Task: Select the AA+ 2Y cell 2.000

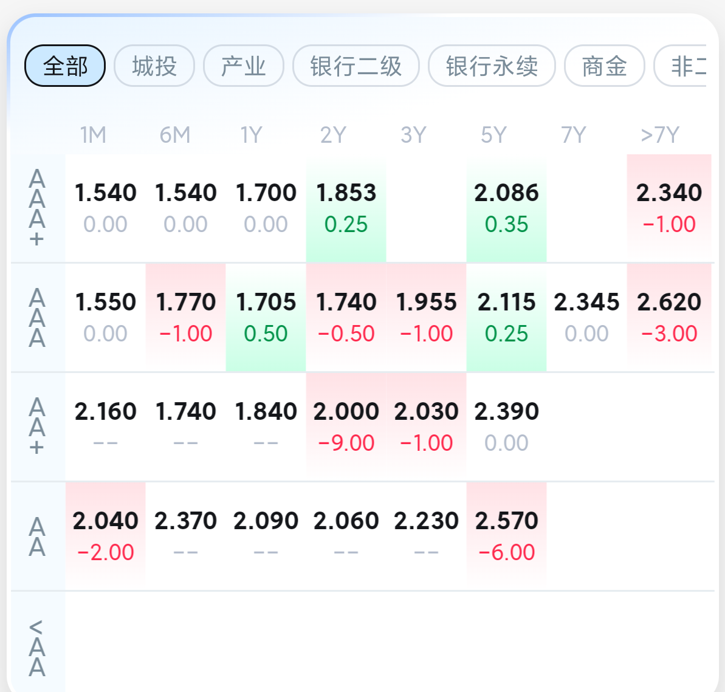Action: (x=346, y=427)
